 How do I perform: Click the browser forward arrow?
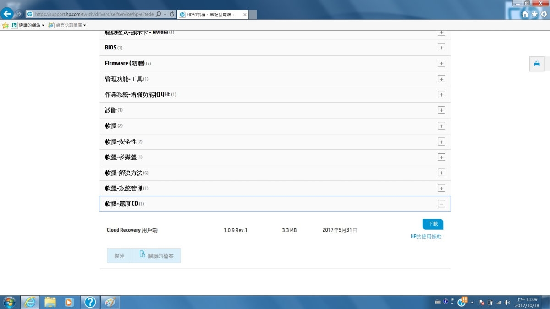[19, 14]
